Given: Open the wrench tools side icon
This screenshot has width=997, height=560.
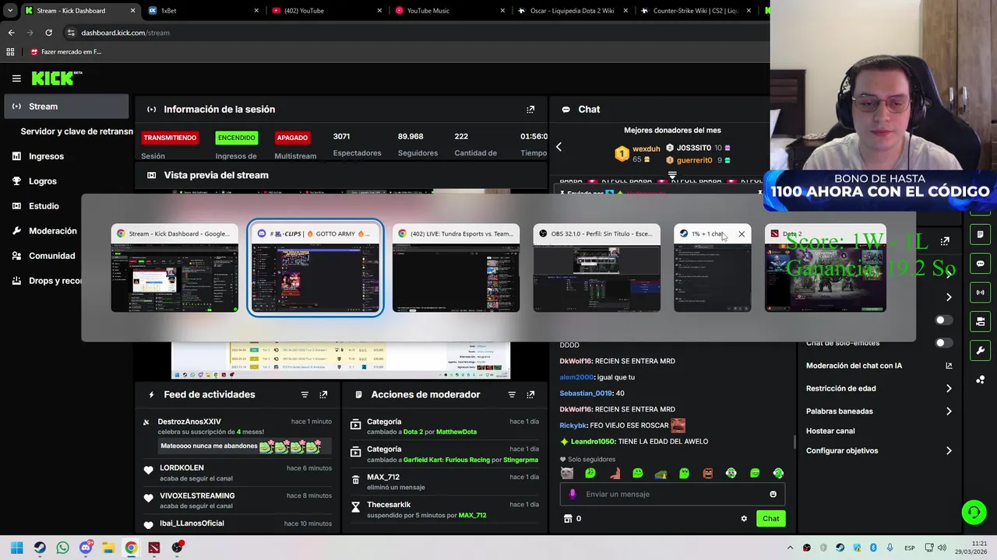Looking at the screenshot, I should [x=980, y=350].
